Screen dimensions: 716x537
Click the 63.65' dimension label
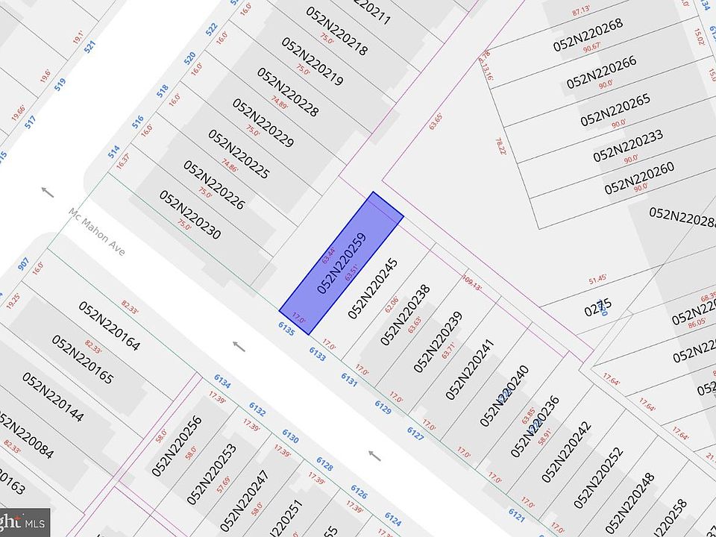coord(436,122)
